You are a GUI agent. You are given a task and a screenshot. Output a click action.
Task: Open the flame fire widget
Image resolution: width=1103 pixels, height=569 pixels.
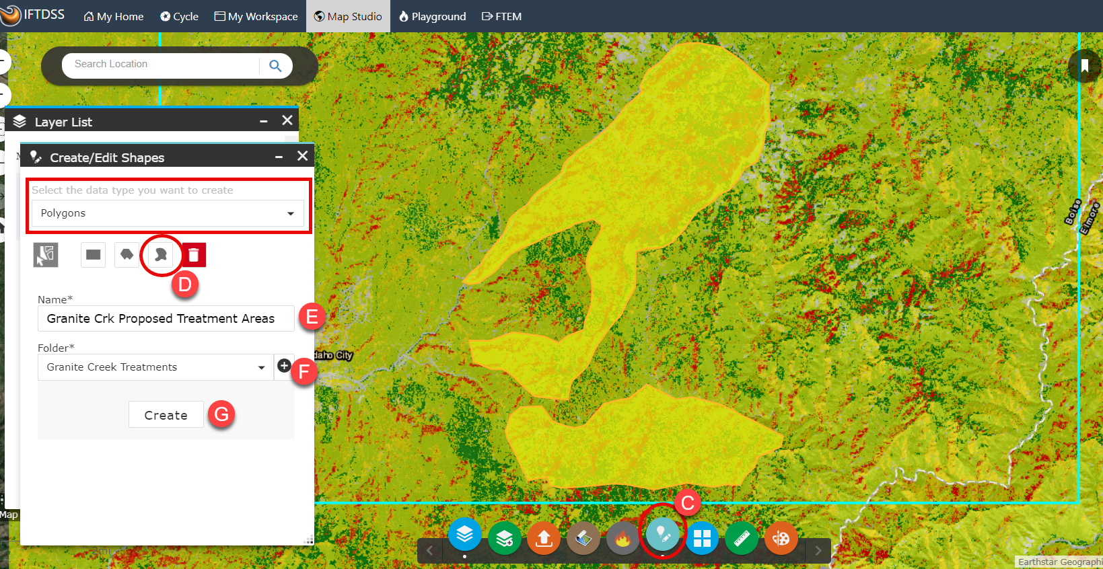tap(622, 538)
